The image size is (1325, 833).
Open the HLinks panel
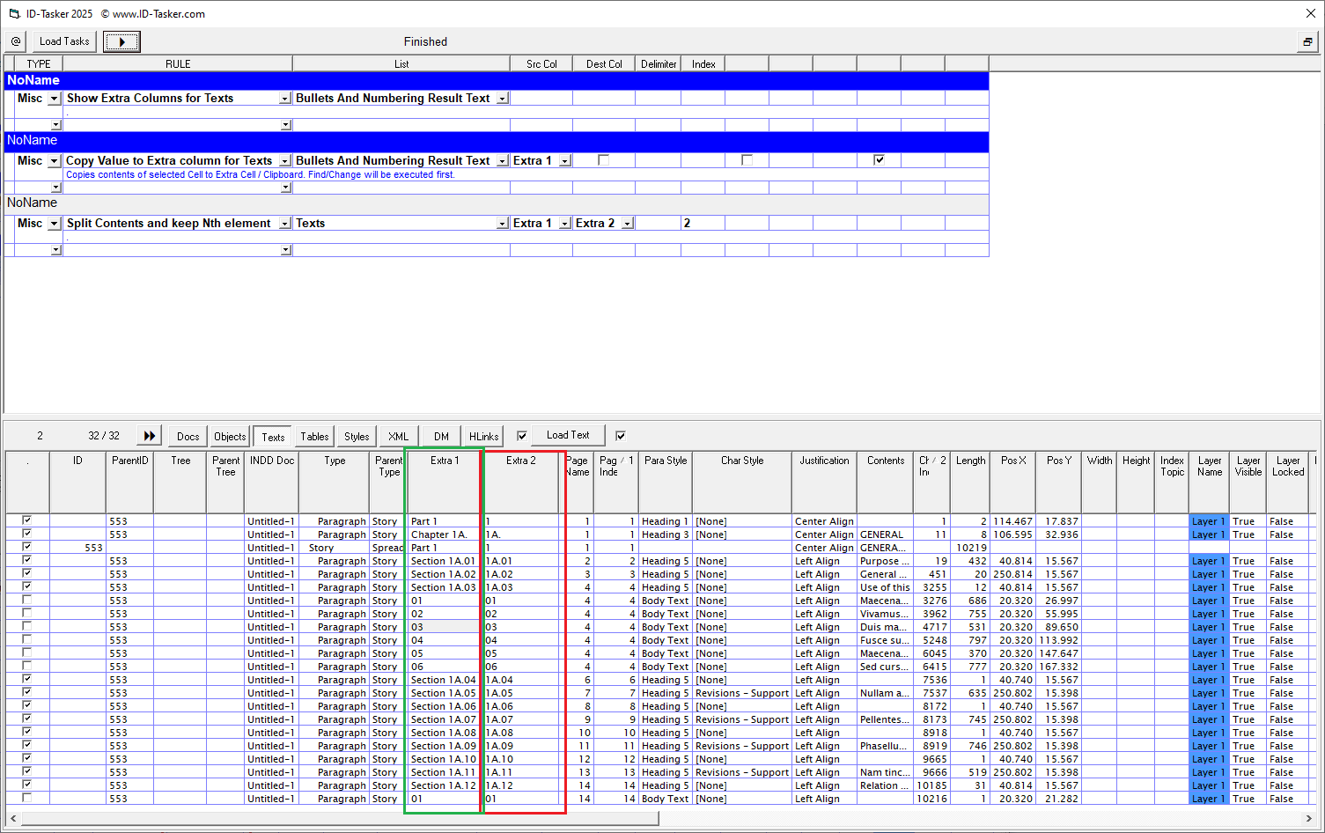pos(482,435)
